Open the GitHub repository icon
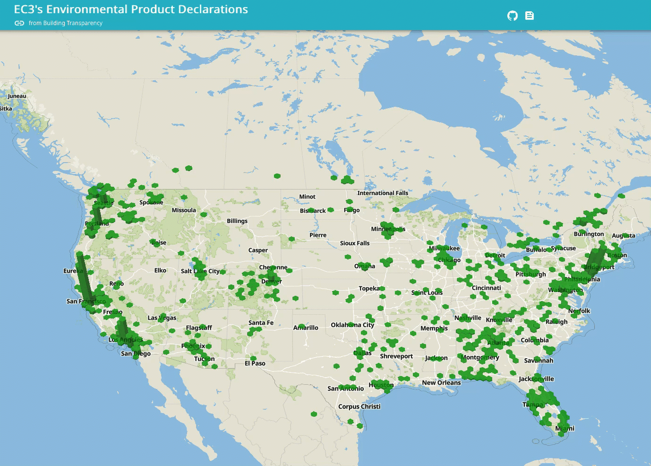The width and height of the screenshot is (651, 466). pos(512,15)
